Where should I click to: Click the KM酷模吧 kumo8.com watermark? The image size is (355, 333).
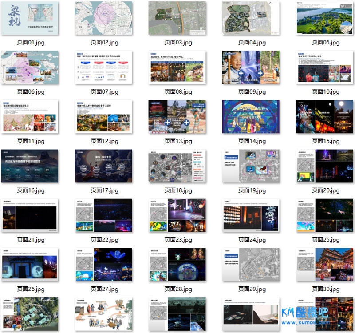310,315
